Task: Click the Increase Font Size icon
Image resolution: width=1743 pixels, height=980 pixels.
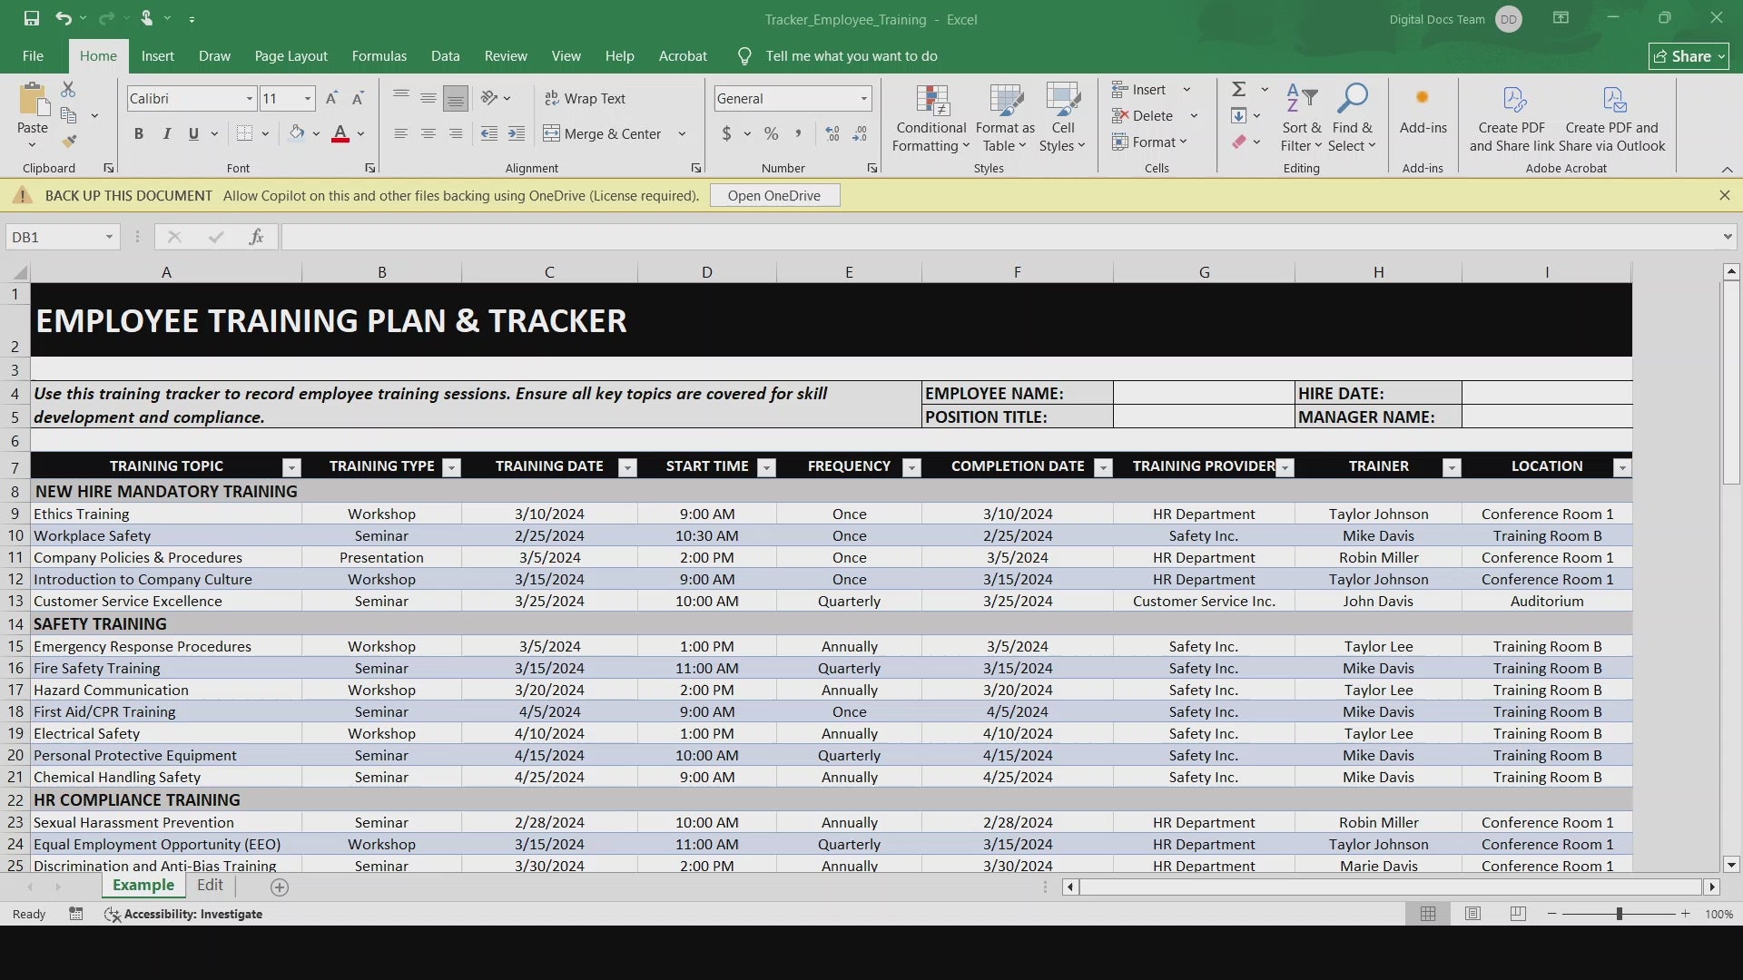Action: click(331, 98)
